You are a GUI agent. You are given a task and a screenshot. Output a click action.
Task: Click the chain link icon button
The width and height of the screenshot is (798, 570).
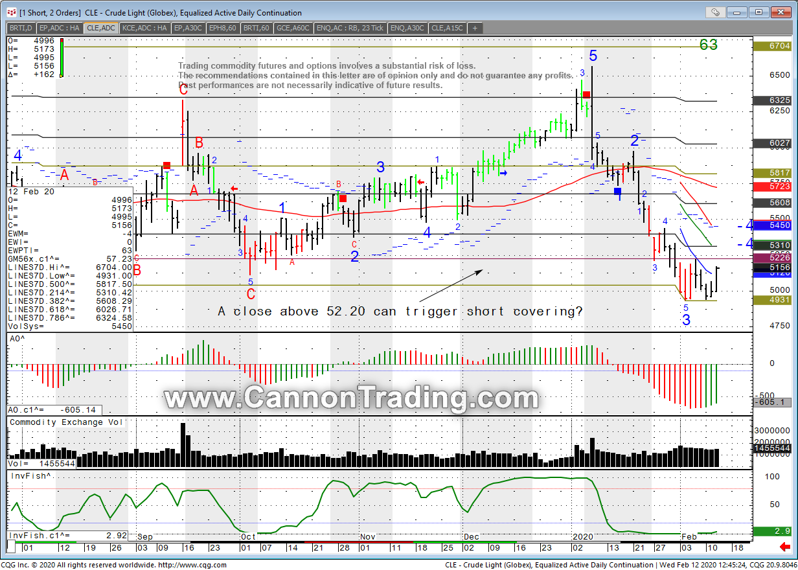(x=715, y=12)
